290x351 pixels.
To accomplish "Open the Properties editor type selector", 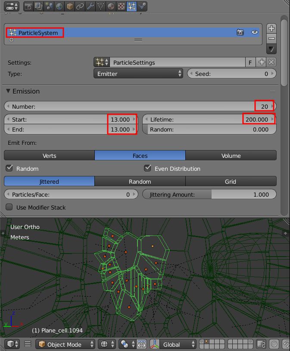I will (x=12, y=6).
